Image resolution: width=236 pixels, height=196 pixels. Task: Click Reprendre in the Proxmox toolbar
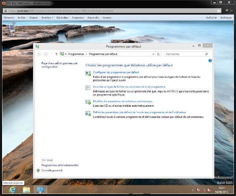[x=93, y=18]
